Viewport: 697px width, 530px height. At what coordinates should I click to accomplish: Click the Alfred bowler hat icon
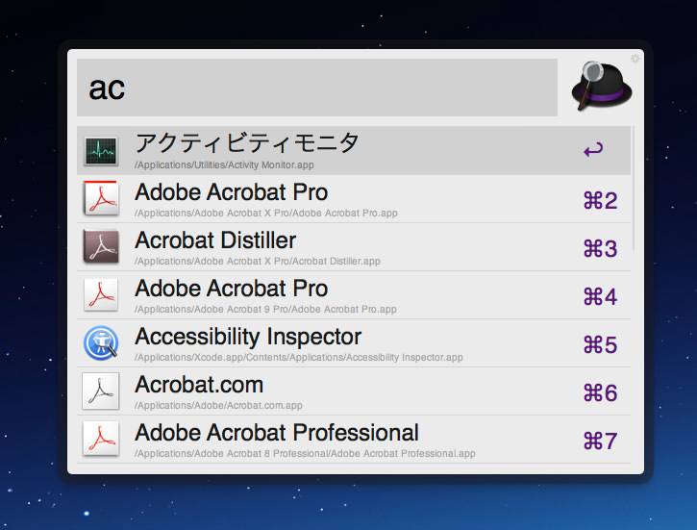tap(601, 86)
